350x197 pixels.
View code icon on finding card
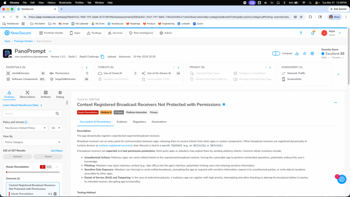click(50, 194)
